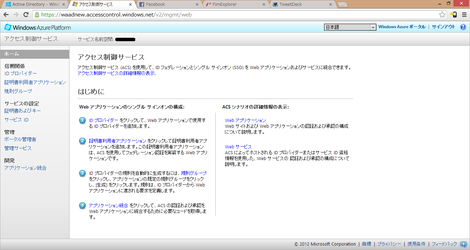This screenshot has width=470, height=250.
Task: Click the サインアウト link
Action: (x=444, y=27)
